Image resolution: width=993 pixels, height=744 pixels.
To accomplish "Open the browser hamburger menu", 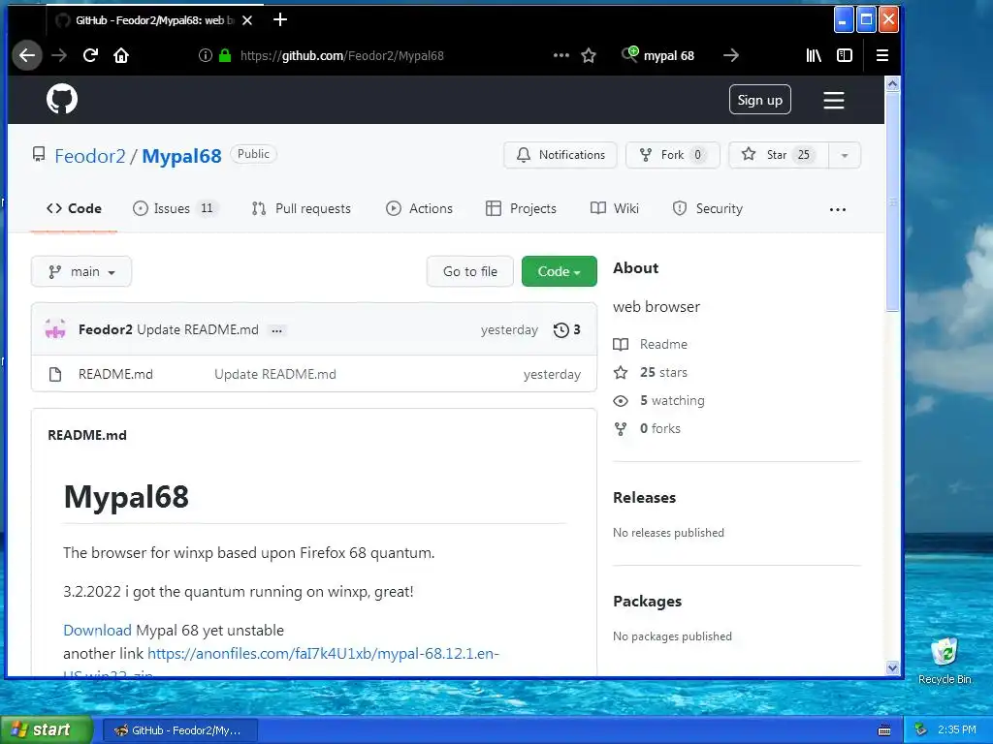I will coord(882,55).
